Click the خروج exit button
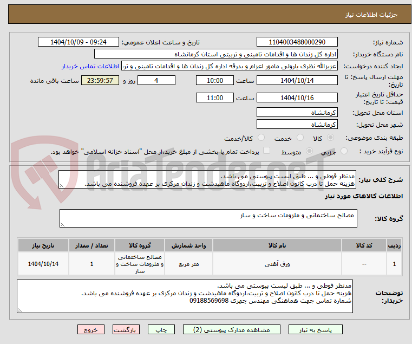412x344 pixels. [x=91, y=329]
